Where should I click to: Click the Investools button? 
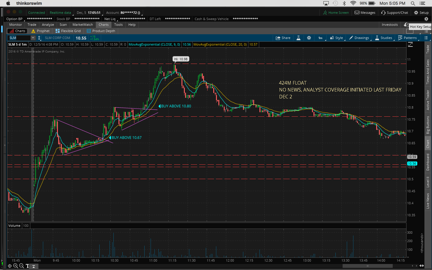[389, 25]
